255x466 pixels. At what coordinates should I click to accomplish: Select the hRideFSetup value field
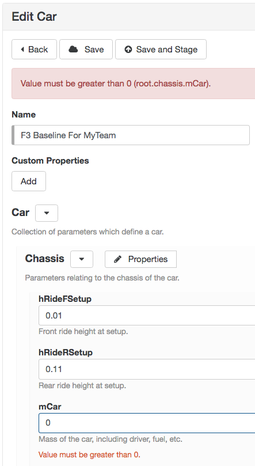tap(147, 315)
